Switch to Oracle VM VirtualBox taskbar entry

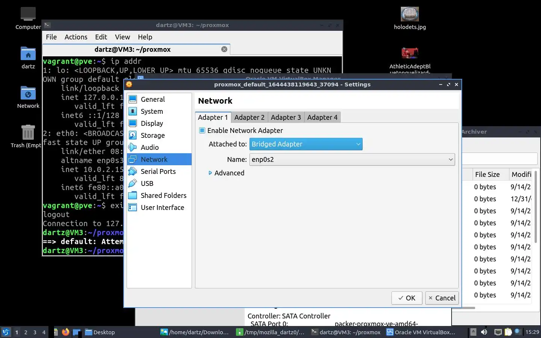point(422,332)
